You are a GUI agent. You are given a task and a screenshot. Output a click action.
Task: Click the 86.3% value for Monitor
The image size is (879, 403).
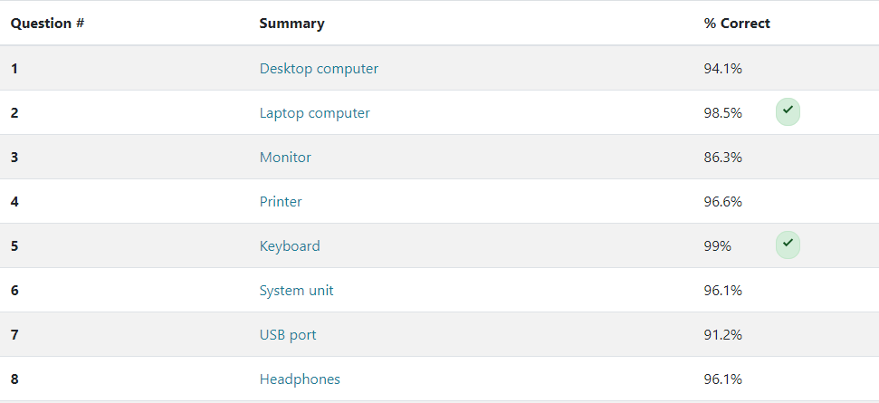click(x=722, y=158)
